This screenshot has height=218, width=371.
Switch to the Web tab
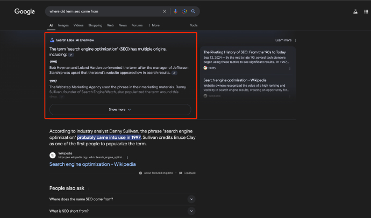coord(110,25)
